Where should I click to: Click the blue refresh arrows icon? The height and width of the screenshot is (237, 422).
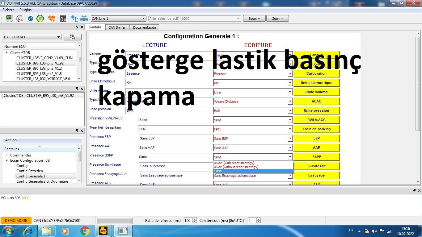point(30,19)
